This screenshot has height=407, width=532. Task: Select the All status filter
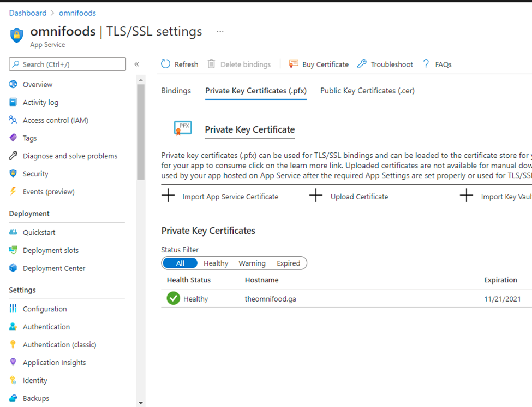tap(180, 263)
